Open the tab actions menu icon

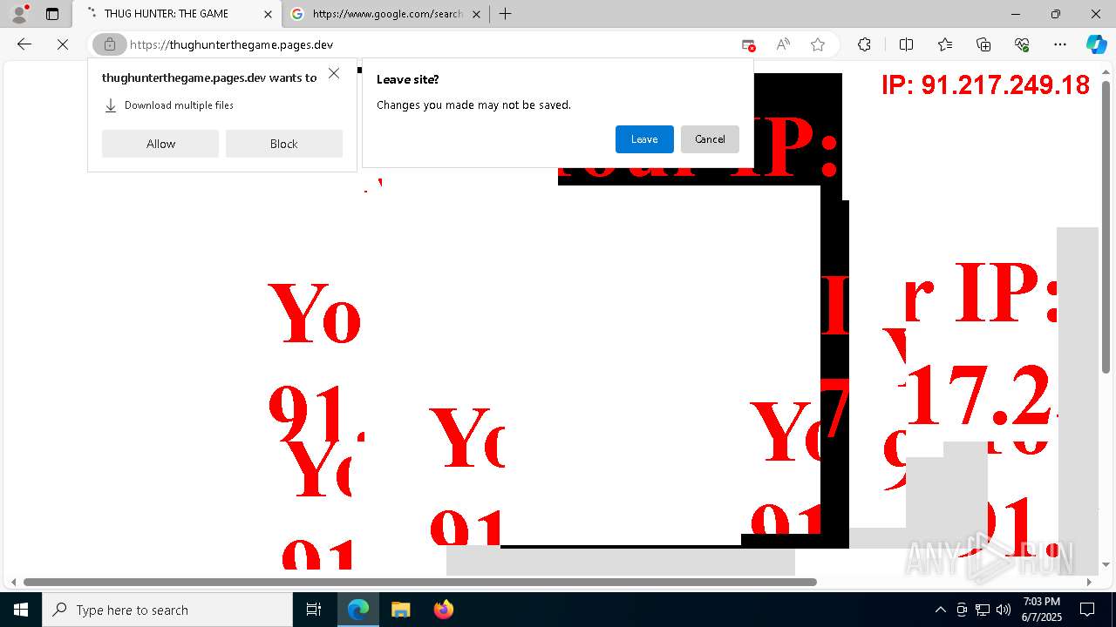pos(52,14)
